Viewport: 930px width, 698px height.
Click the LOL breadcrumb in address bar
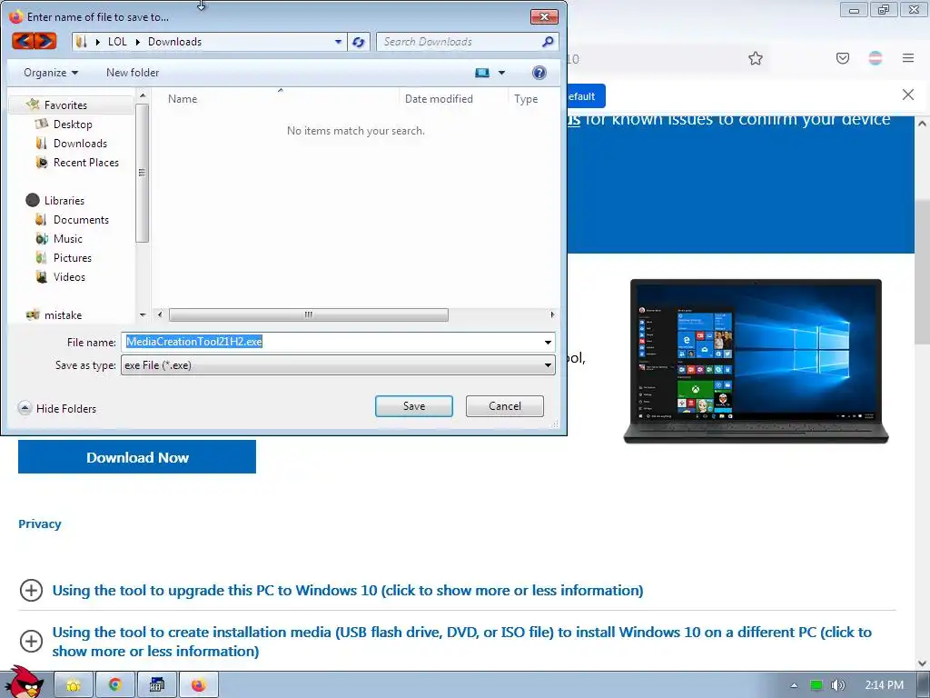(x=117, y=42)
